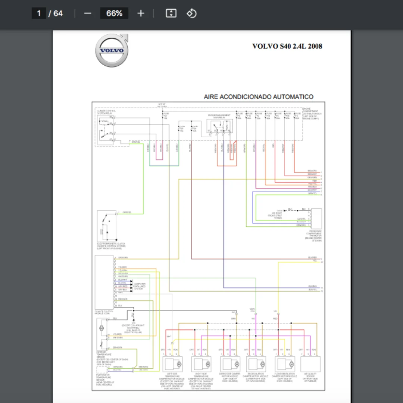Image resolution: width=403 pixels, height=403 pixels.
Task: Click the interior temperature sensor symbol
Action: (102, 334)
